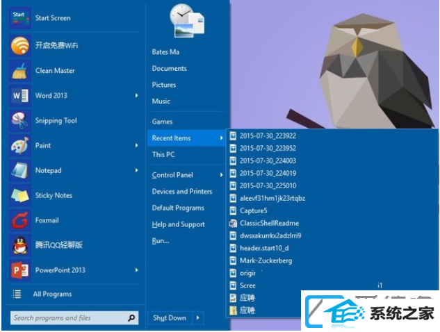Open Help and Support
Screen dimensions: 440x332
pos(179,224)
